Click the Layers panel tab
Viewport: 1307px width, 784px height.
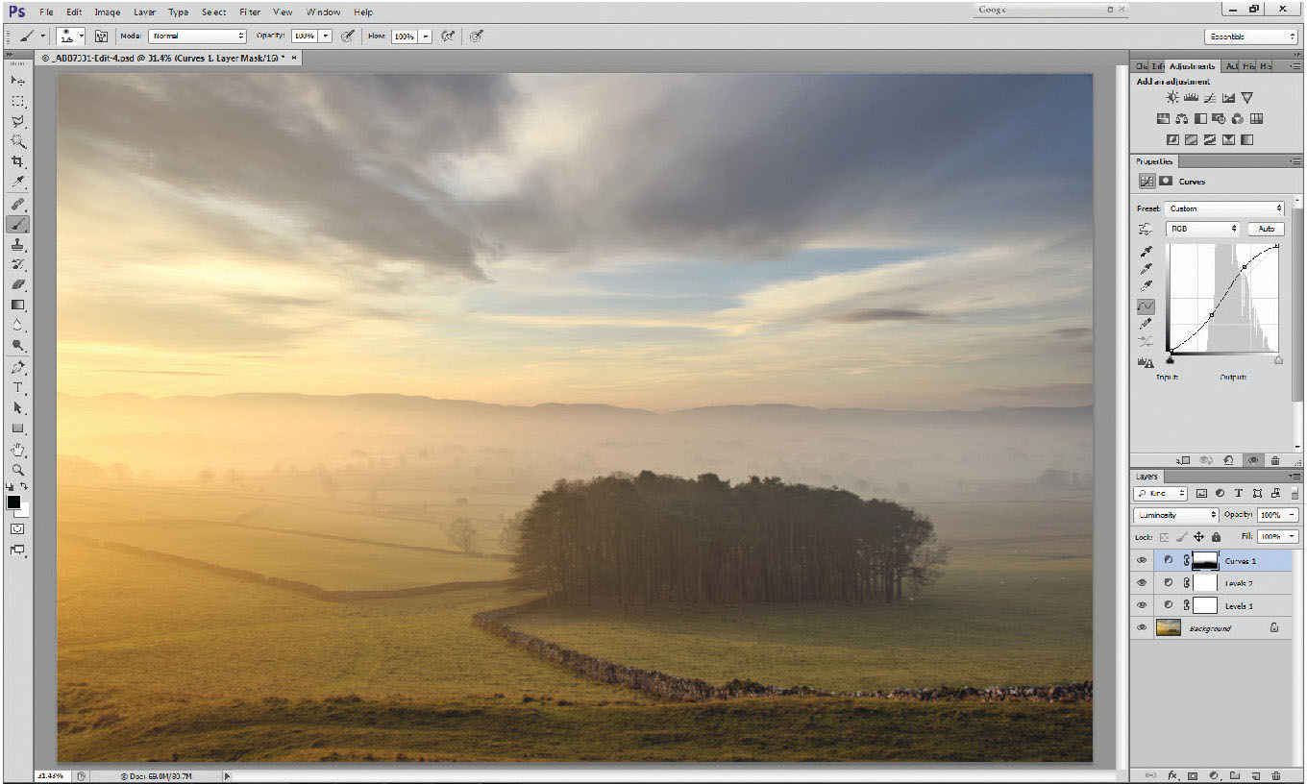(x=1147, y=477)
